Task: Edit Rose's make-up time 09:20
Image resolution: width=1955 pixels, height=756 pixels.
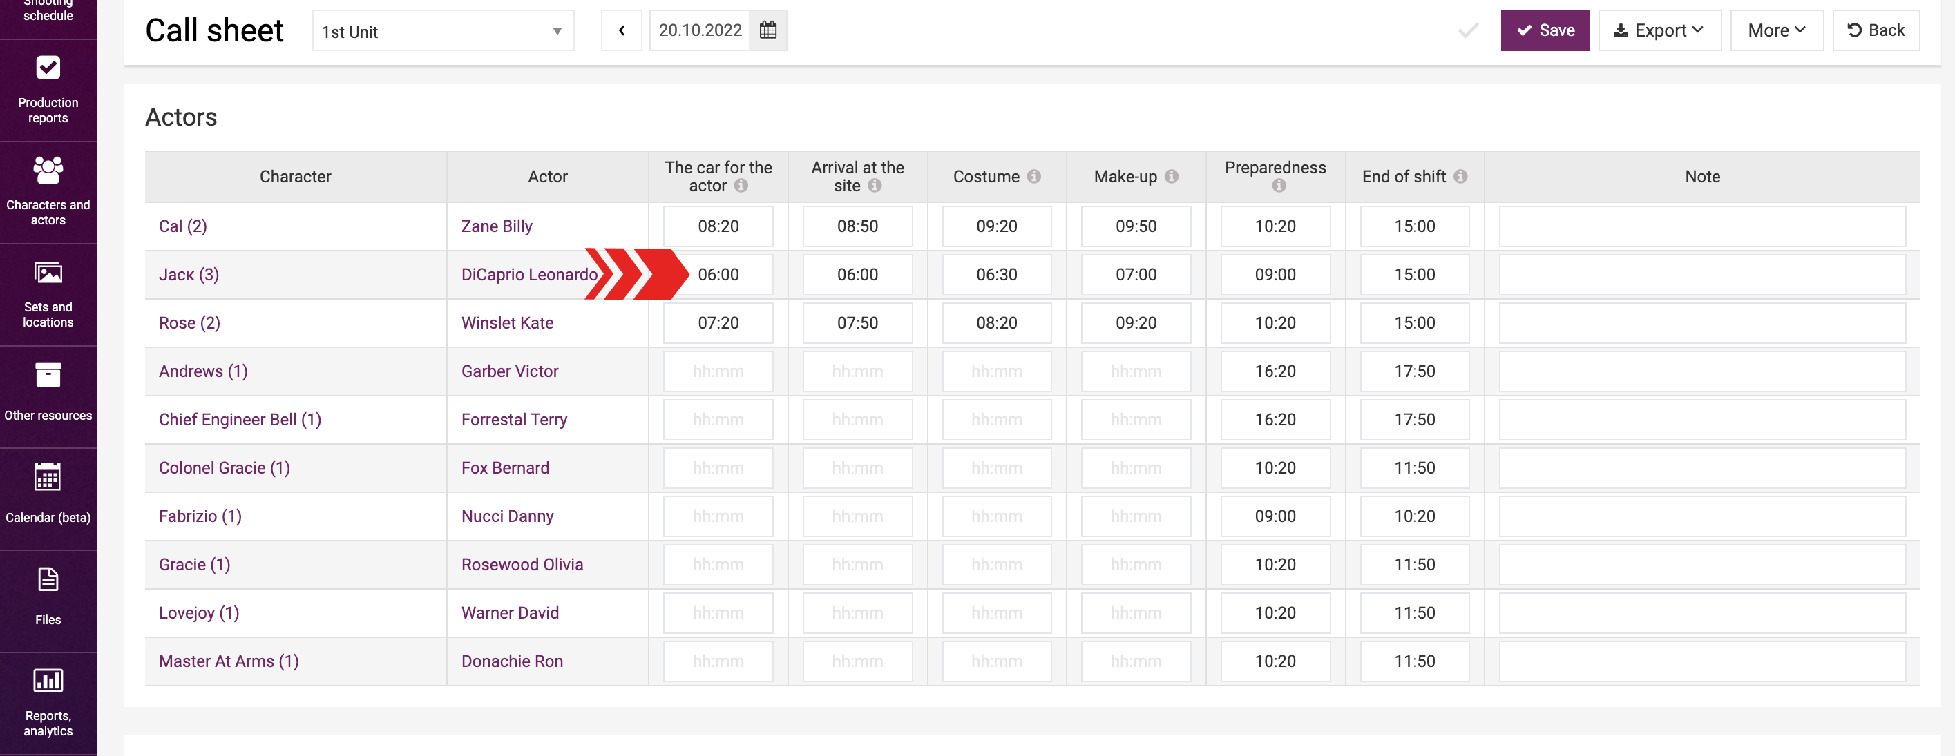Action: (x=1136, y=323)
